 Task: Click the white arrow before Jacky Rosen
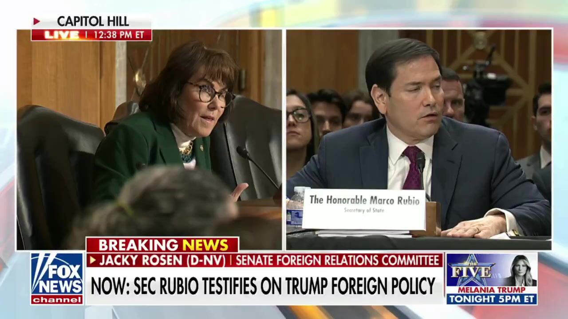coord(92,261)
